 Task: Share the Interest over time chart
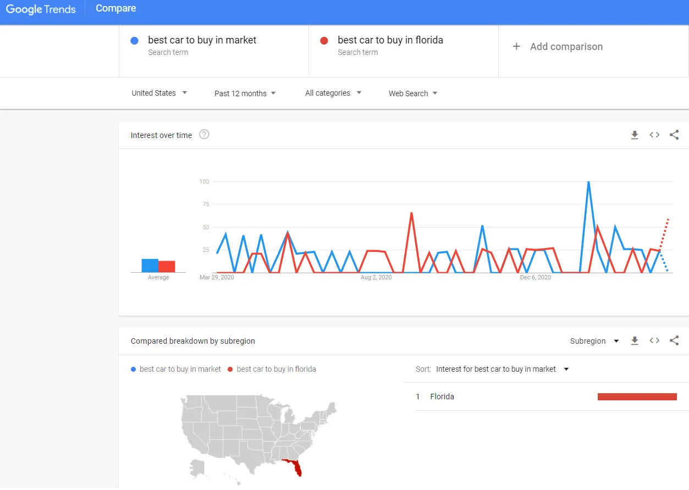click(x=674, y=135)
